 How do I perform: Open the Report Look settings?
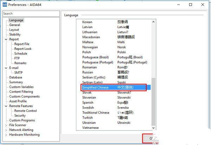(23, 49)
